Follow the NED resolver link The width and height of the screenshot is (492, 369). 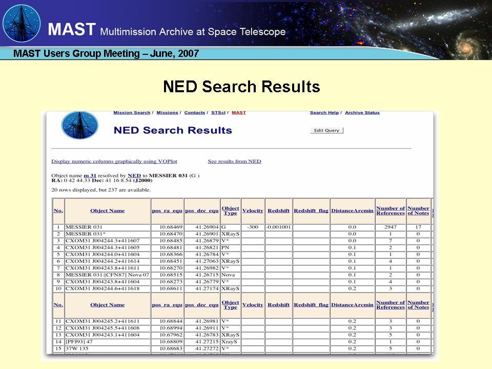134,176
